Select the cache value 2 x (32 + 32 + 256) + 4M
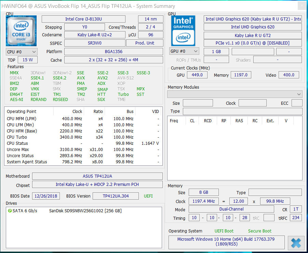This screenshot has width=308, height=253. pos(113,60)
